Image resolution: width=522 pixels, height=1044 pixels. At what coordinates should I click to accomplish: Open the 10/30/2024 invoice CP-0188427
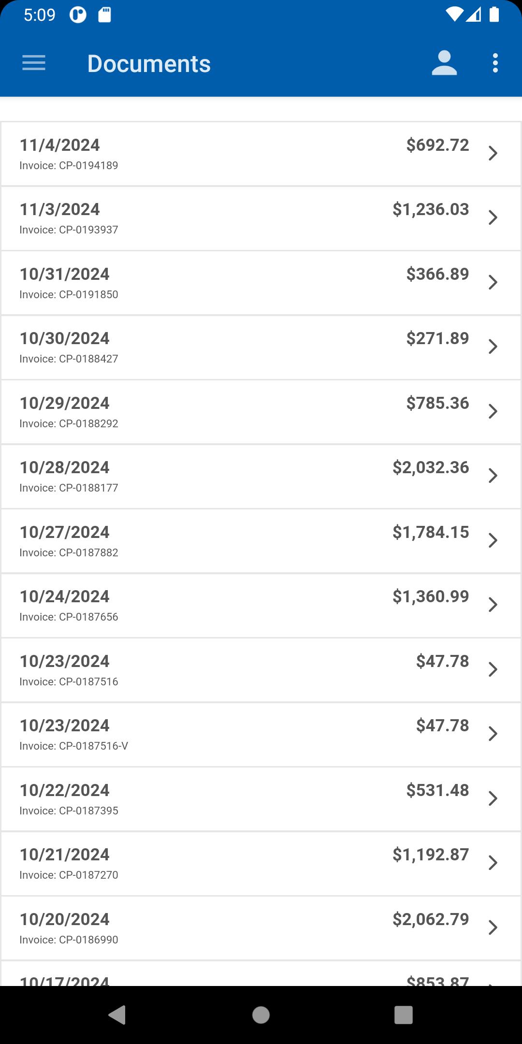pyautogui.click(x=261, y=348)
